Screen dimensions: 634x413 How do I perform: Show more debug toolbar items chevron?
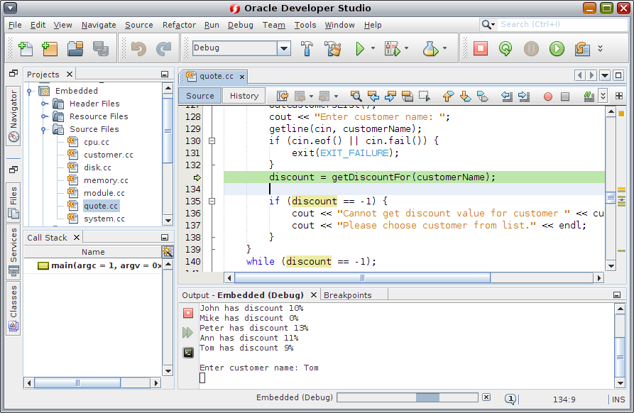point(601,48)
